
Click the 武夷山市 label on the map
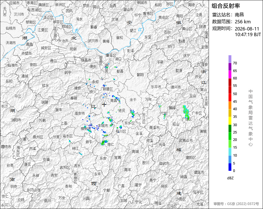(186, 140)
